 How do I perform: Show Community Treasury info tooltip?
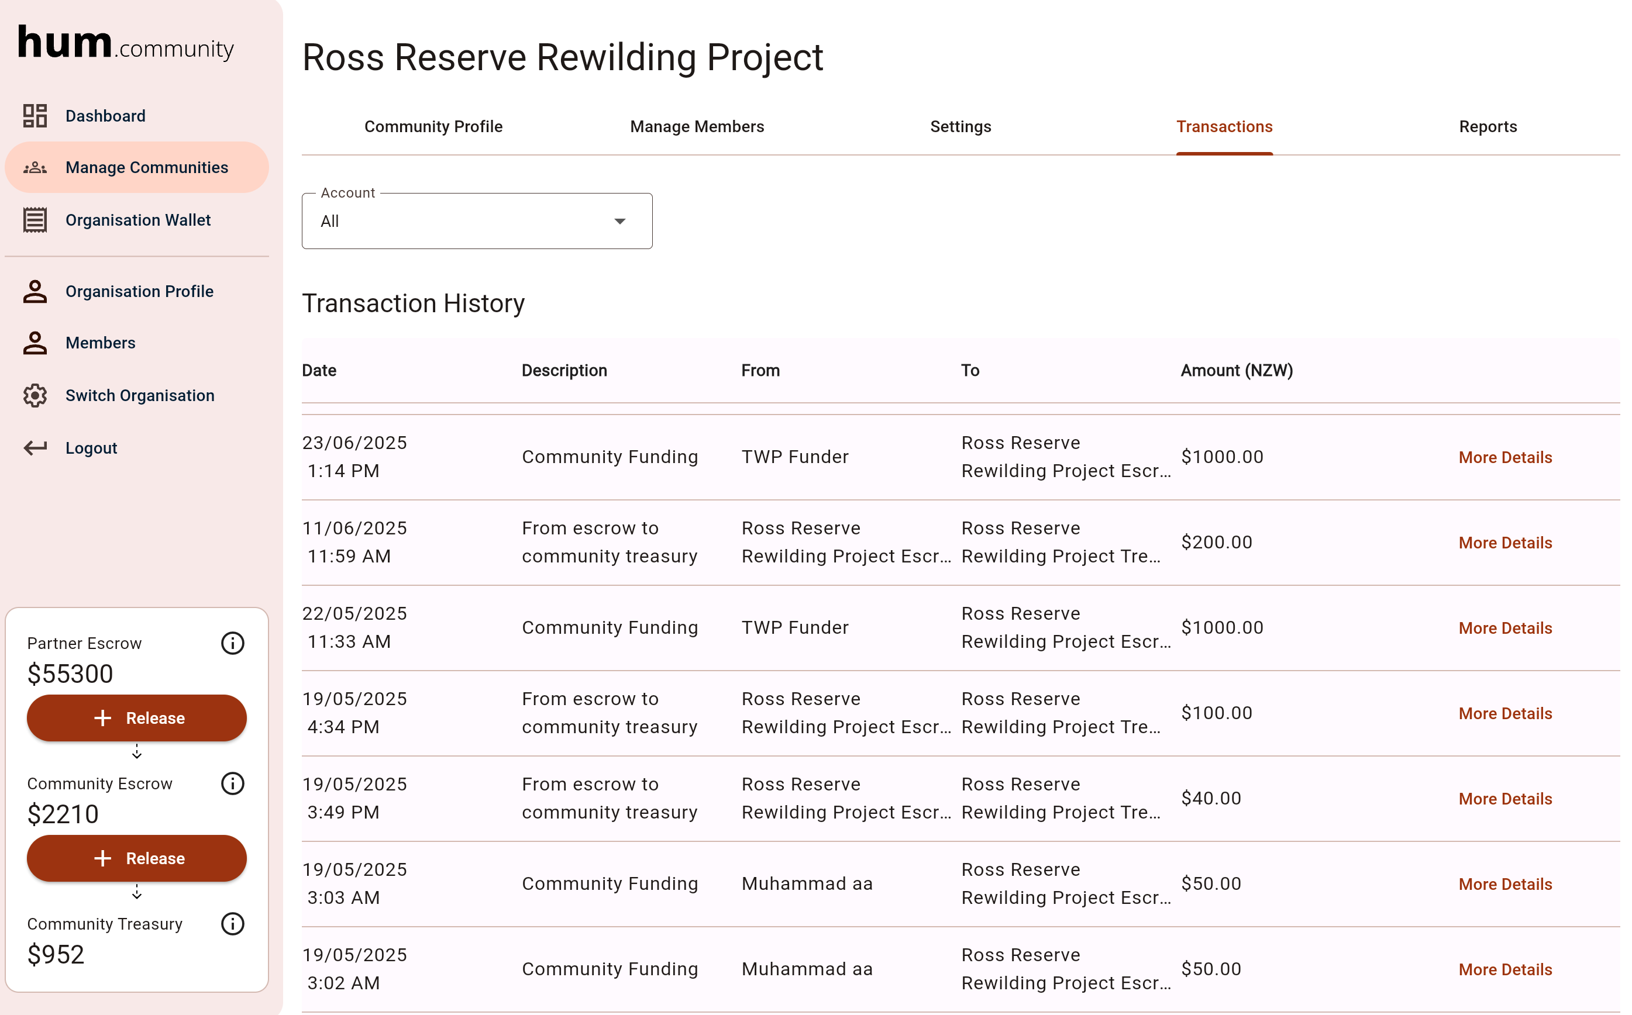point(232,924)
